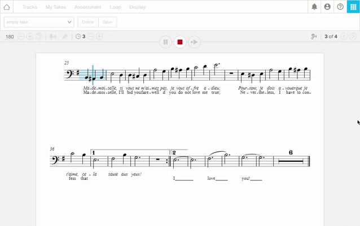Stop recording with the red square
Screen dimensions: 360x226
point(180,42)
